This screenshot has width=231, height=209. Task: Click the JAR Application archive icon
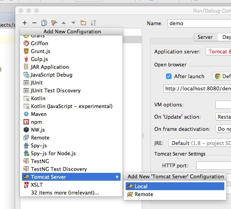pos(26,67)
